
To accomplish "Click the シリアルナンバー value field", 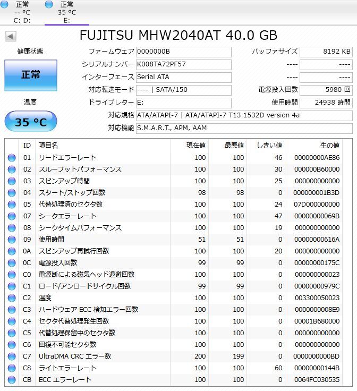I will tap(183, 64).
